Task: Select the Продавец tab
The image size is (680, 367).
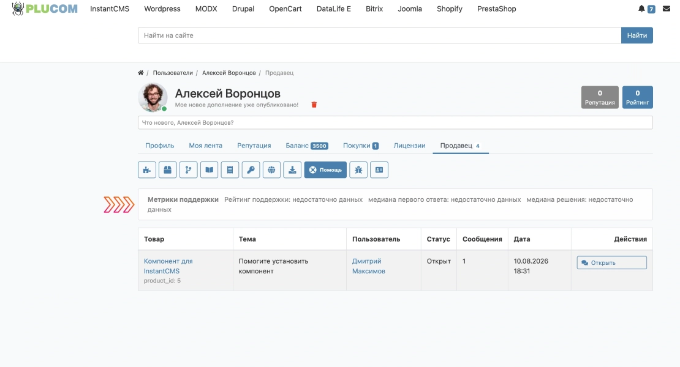Action: click(x=461, y=146)
